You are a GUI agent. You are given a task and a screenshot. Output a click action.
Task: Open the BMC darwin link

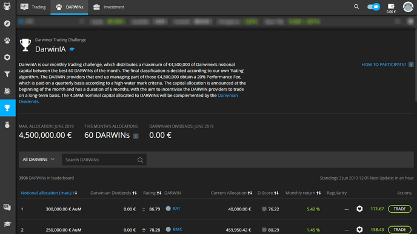tap(178, 229)
